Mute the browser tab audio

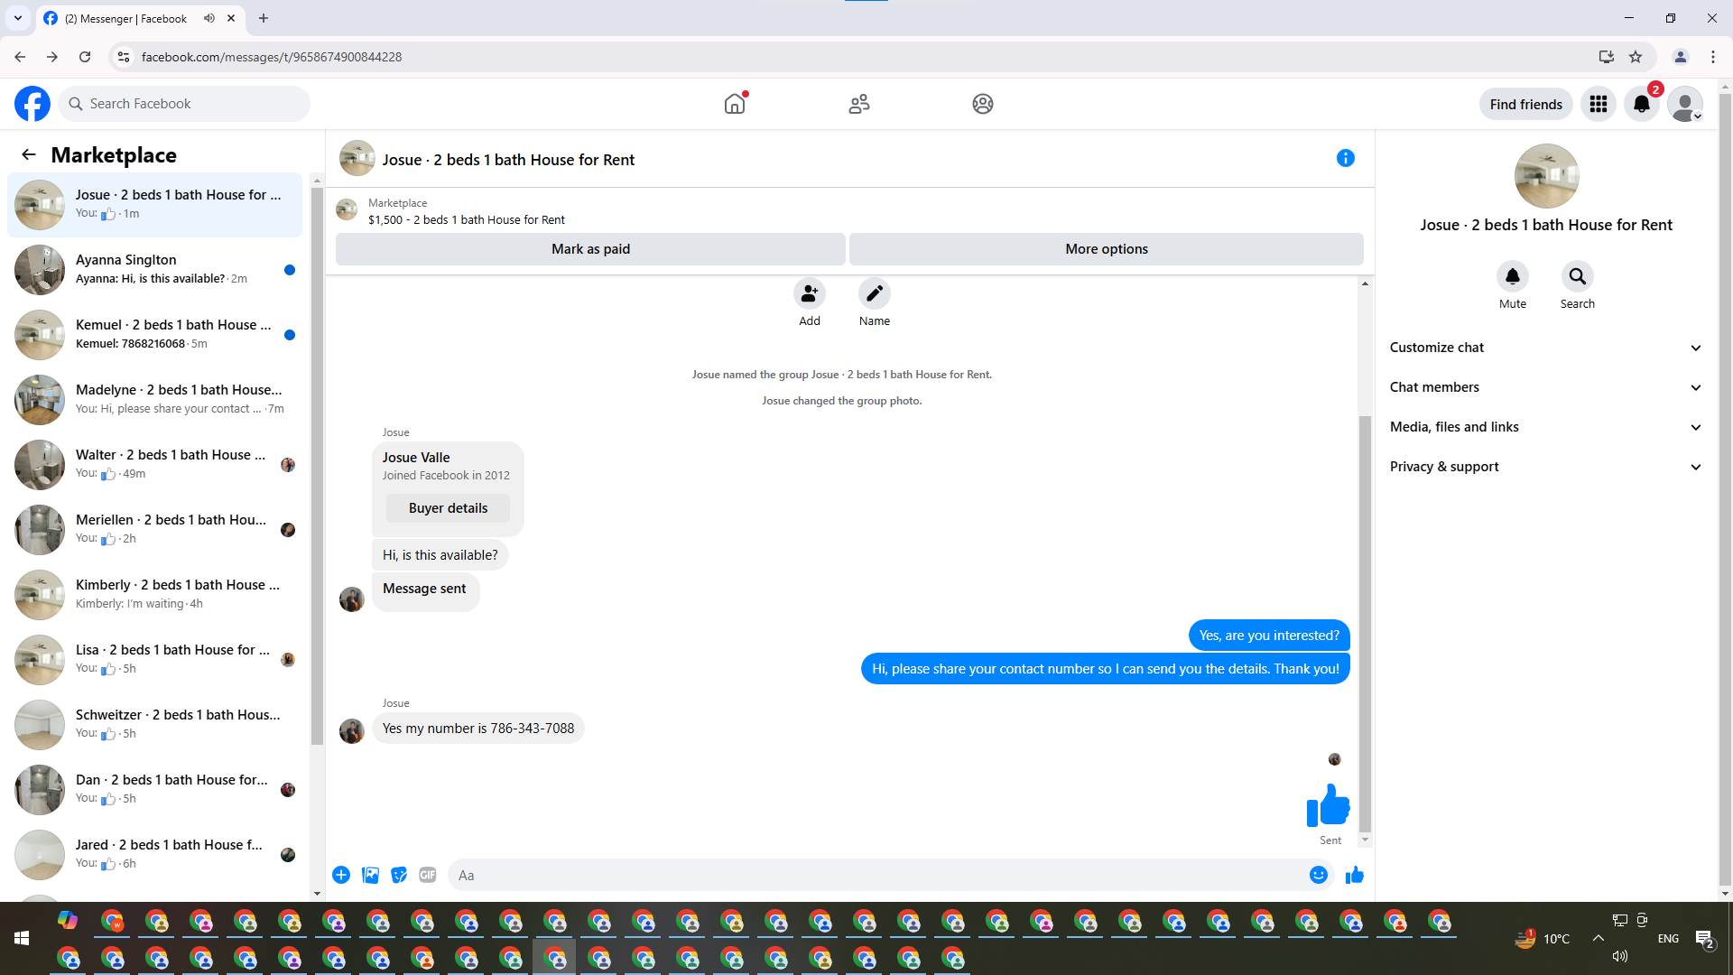pos(209,18)
